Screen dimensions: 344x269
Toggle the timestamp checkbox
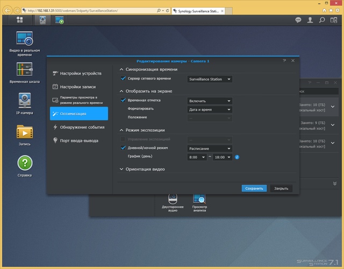(123, 100)
